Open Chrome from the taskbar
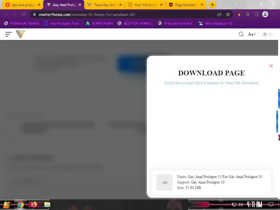Viewport: 280px width, 210px height. coord(21,205)
